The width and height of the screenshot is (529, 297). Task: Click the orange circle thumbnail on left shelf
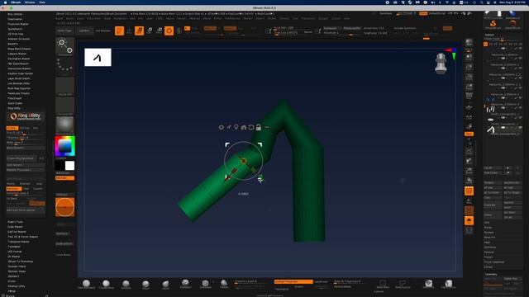tap(64, 207)
